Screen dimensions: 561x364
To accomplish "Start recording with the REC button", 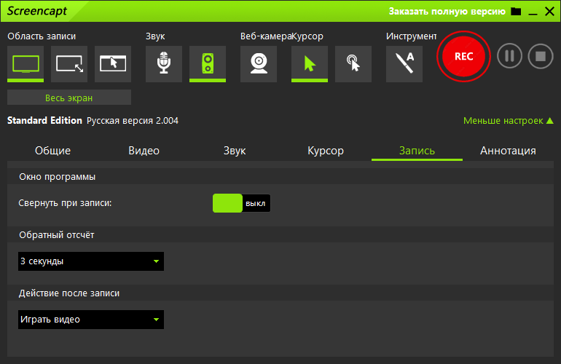I will tap(463, 56).
